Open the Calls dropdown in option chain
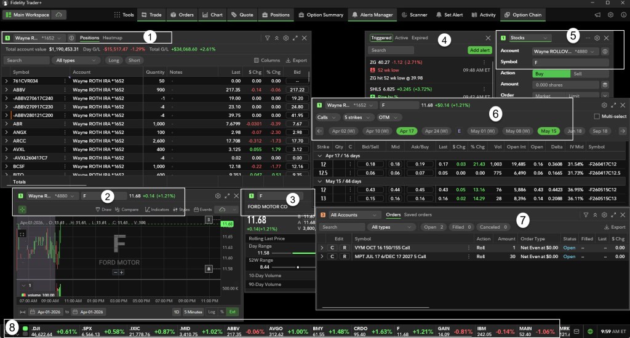The width and height of the screenshot is (630, 338). pyautogui.click(x=325, y=117)
